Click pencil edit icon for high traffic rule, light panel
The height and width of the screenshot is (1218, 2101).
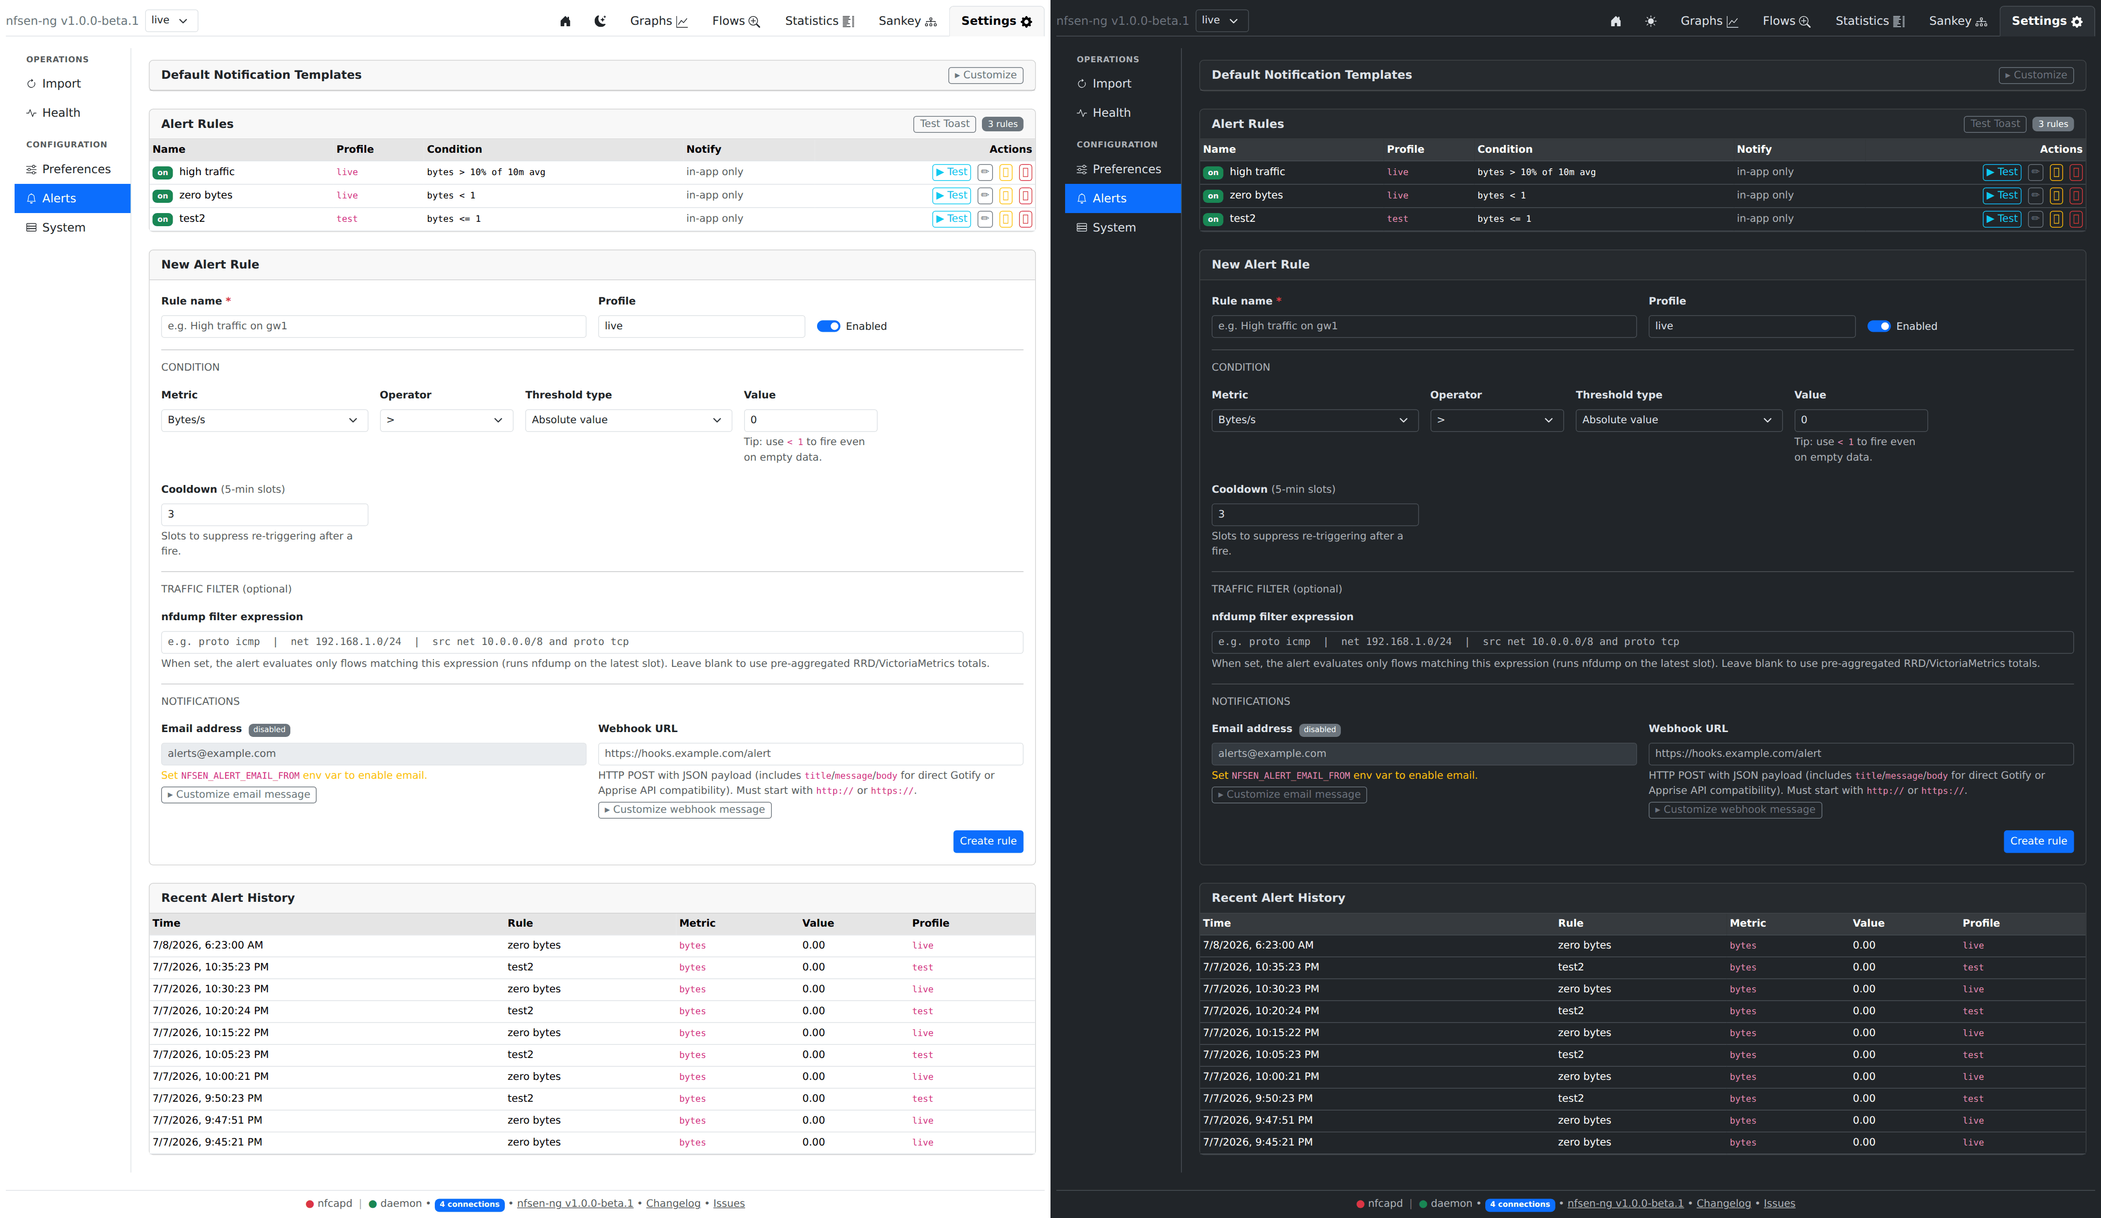[x=985, y=173]
